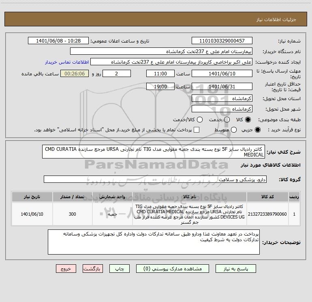Click the واحد شمارش column header
The width and height of the screenshot is (312, 302).
(112, 197)
